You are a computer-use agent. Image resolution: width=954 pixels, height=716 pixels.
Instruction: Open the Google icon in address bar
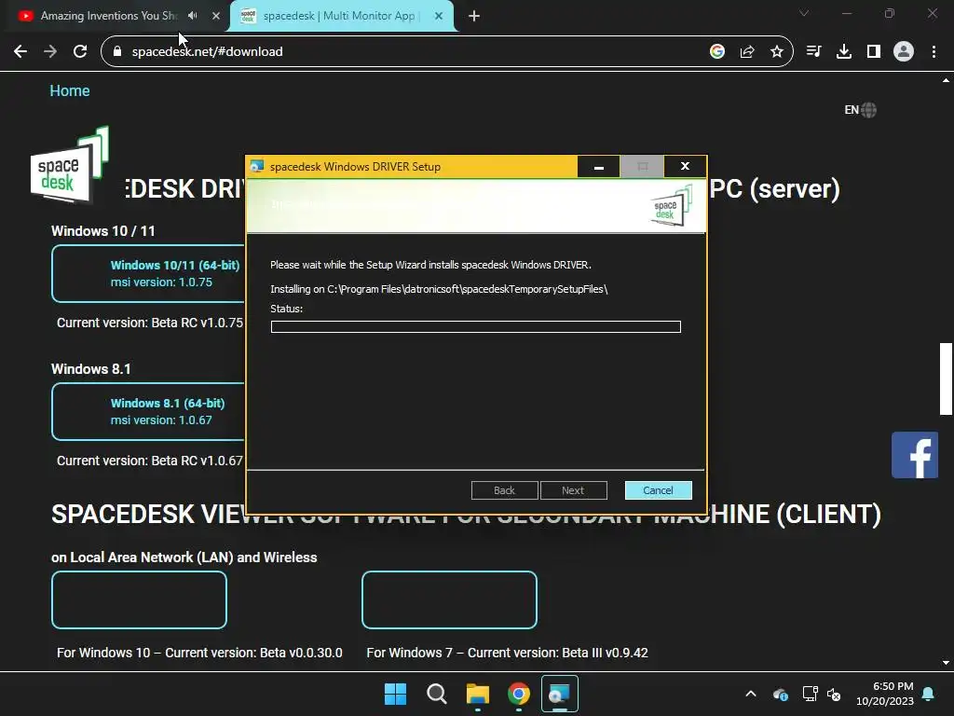(x=717, y=52)
